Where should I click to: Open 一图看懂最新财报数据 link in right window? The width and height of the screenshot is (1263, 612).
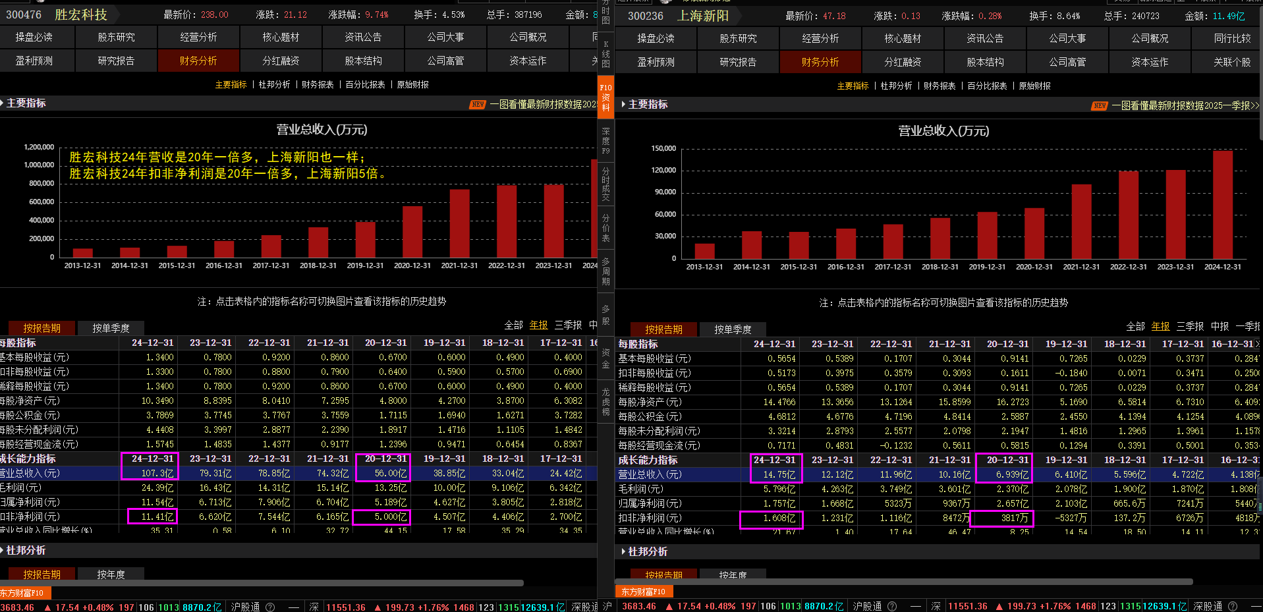tap(1185, 105)
